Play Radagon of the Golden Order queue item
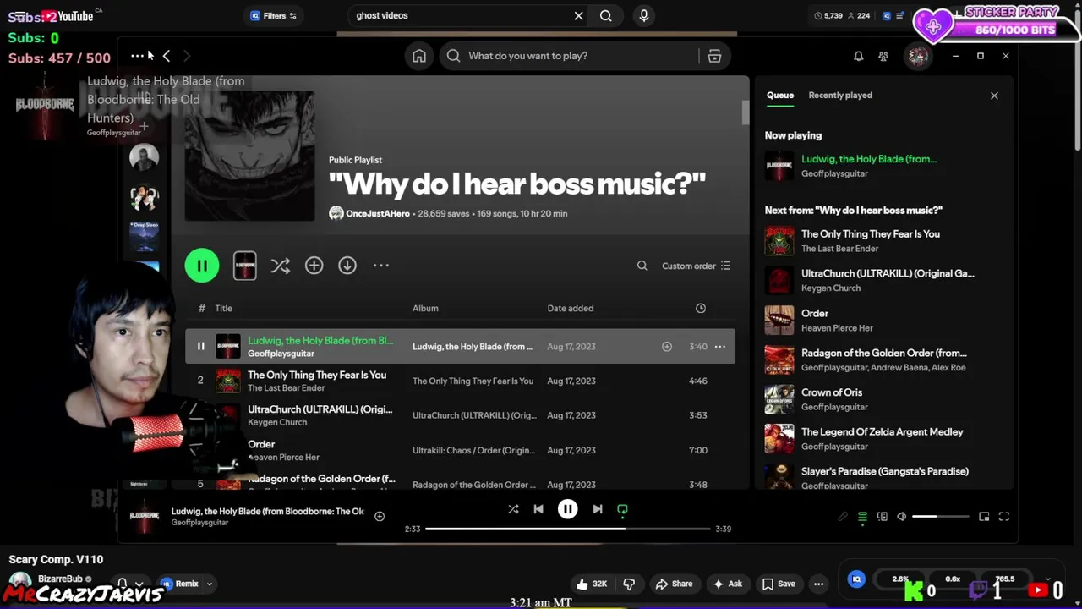This screenshot has width=1082, height=609. [x=879, y=359]
